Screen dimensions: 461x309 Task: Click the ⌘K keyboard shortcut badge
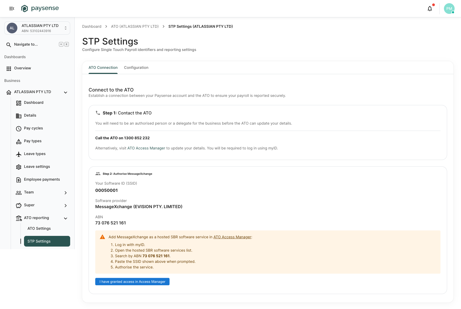[x=64, y=45]
